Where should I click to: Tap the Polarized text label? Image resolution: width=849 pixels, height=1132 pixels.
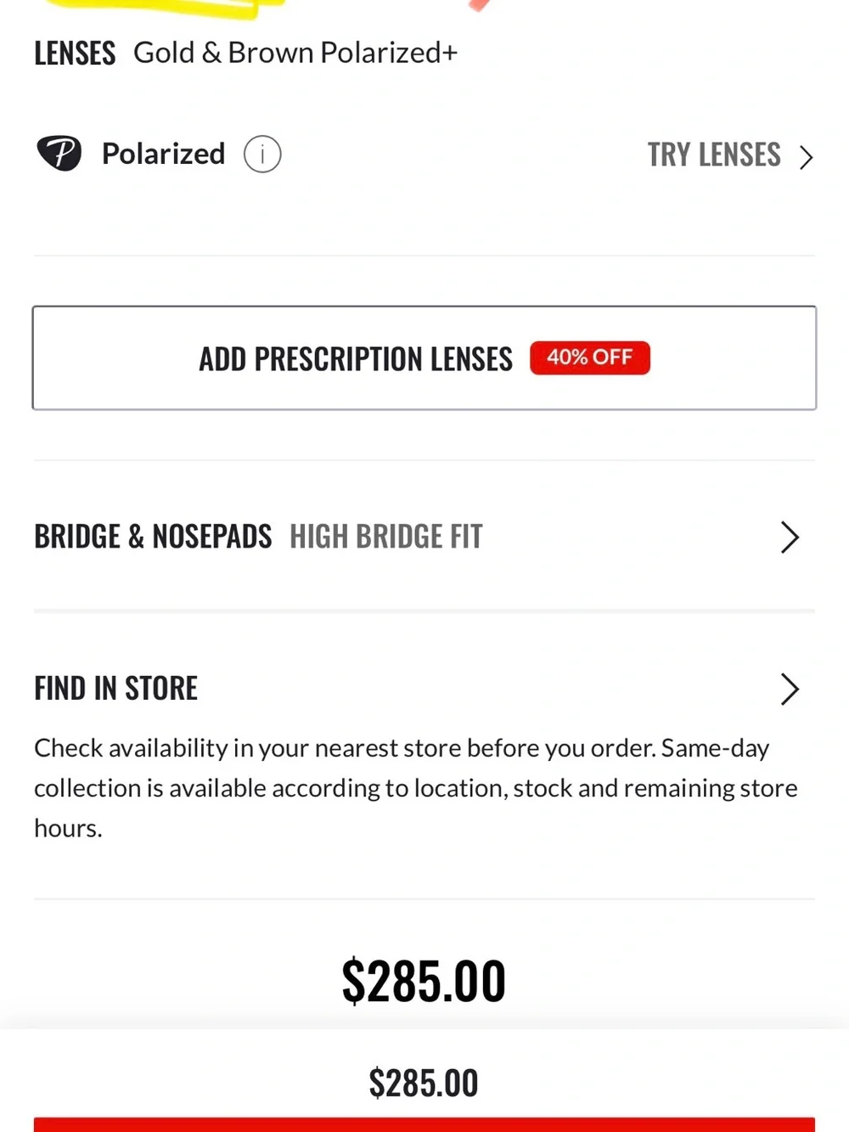[x=163, y=154]
